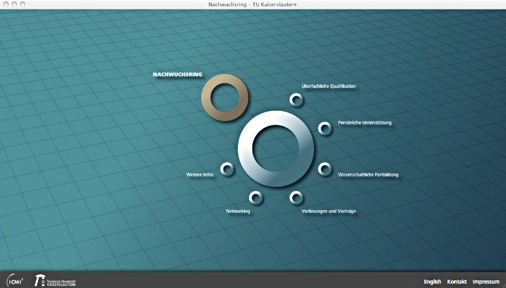Select the Wissenschaftliche Fortbildung label
Image resolution: width=506 pixels, height=288 pixels.
pos(368,175)
